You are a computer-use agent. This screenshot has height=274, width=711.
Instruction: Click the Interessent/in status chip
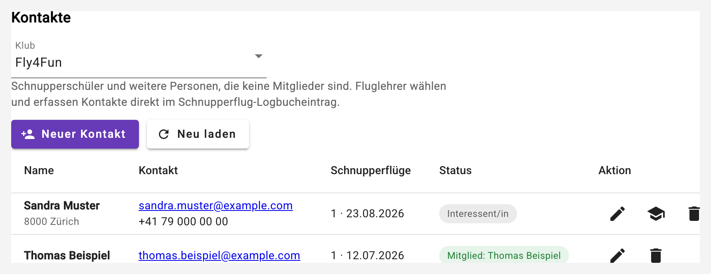478,214
